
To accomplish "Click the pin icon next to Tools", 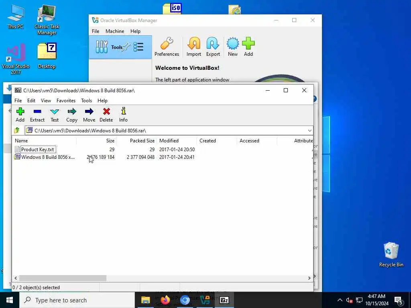I will 126,47.
